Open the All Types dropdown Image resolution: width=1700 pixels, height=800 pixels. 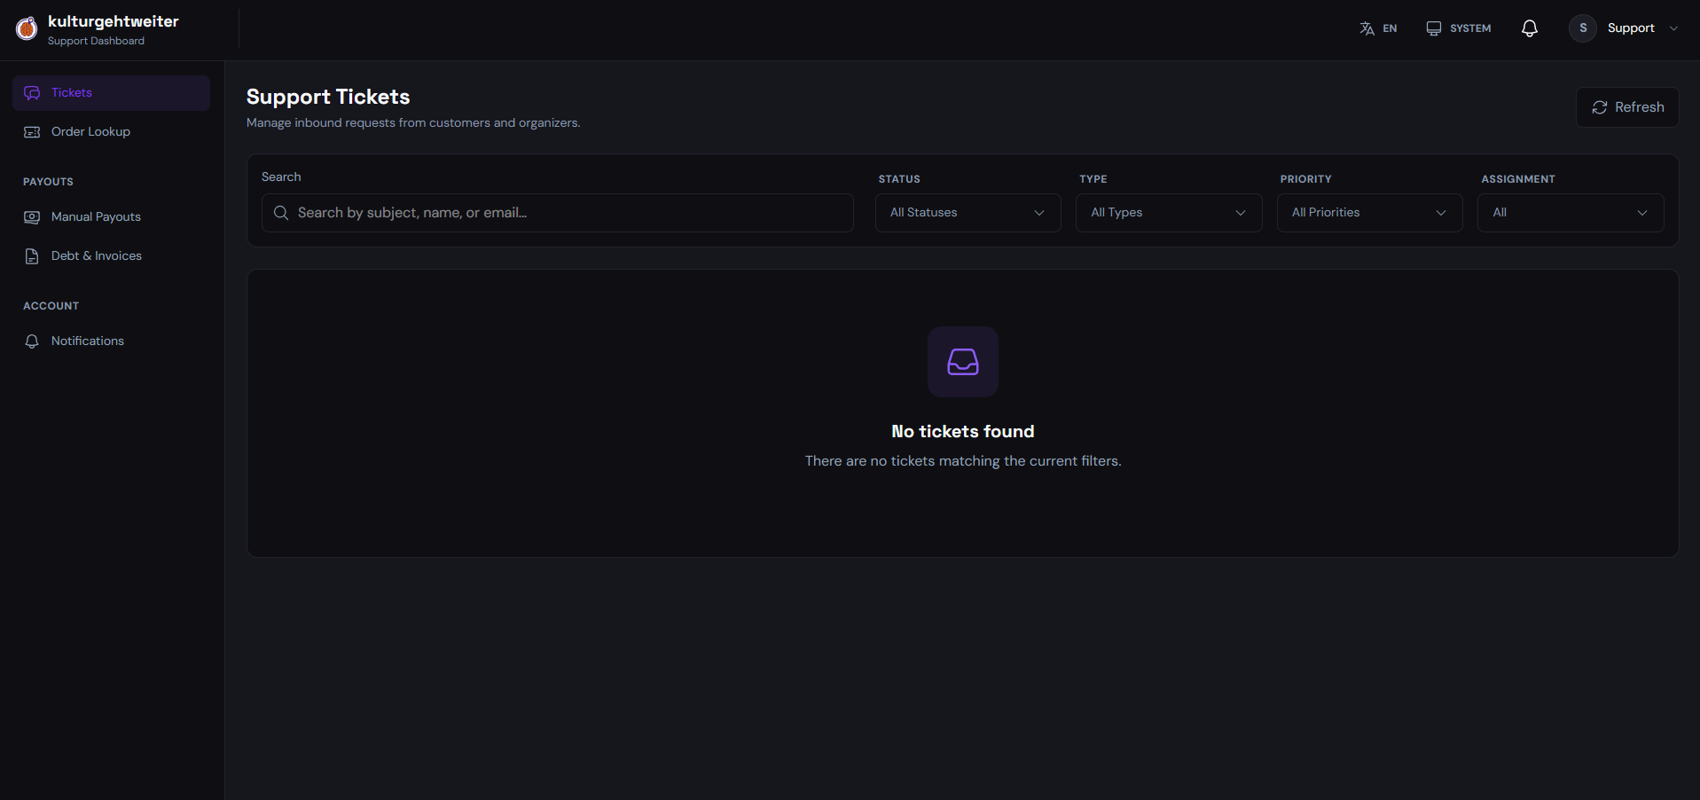pyautogui.click(x=1169, y=213)
